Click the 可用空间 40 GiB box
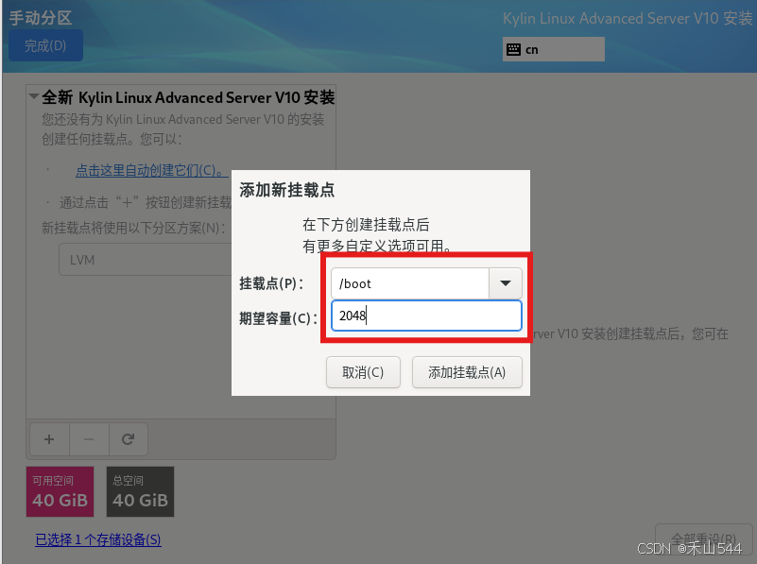The height and width of the screenshot is (564, 757). (x=60, y=491)
